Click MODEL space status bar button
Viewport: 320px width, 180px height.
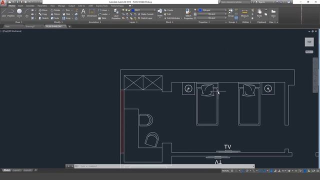(225, 171)
